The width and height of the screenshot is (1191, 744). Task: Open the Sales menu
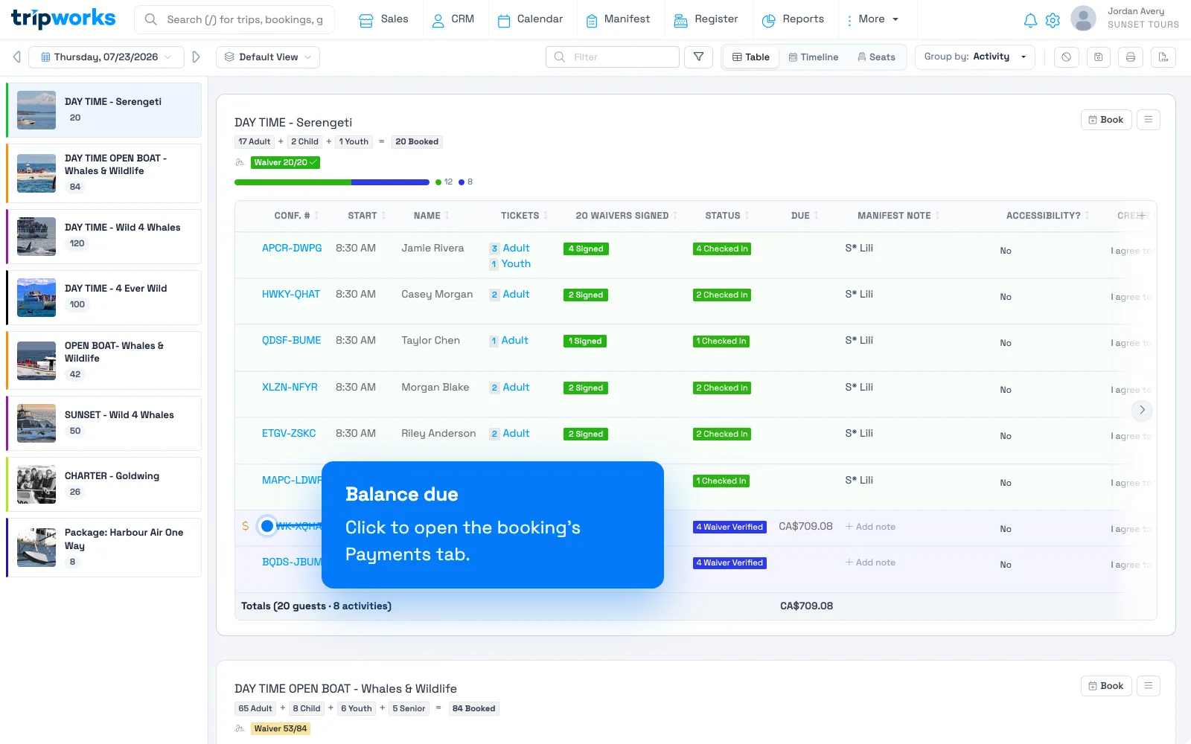tap(383, 19)
